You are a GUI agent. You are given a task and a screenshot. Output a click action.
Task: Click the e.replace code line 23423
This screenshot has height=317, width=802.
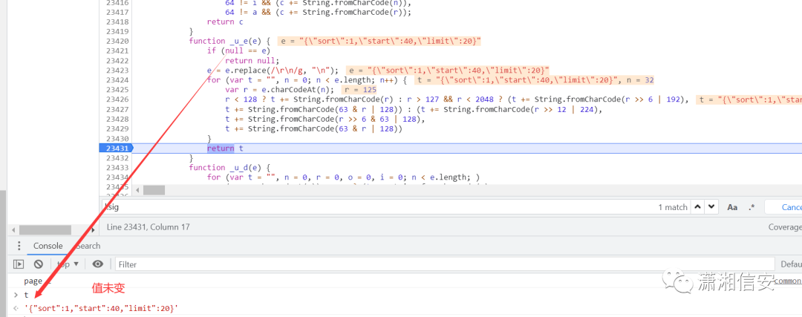point(272,71)
